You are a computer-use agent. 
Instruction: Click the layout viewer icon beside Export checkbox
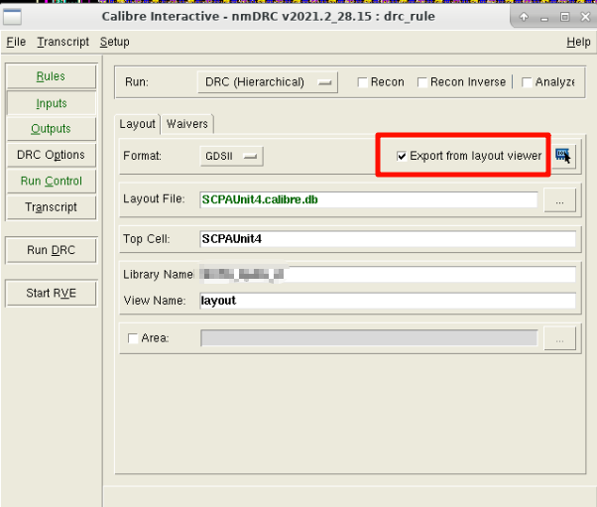(563, 156)
